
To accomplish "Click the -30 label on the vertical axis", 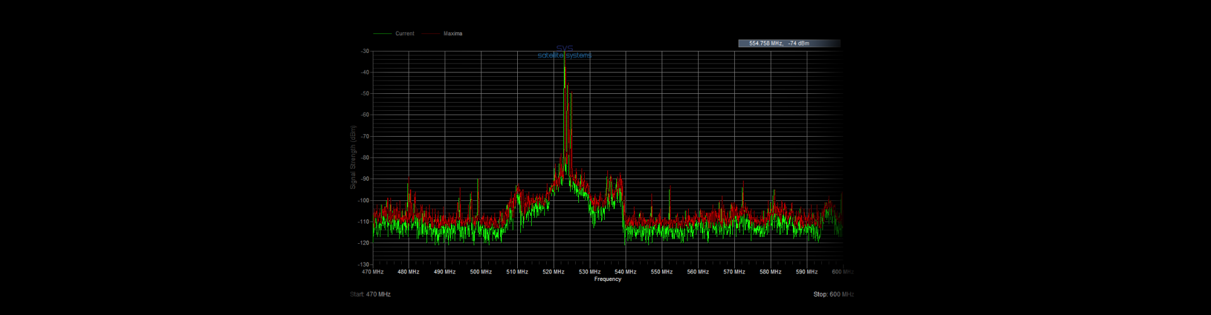I will (x=365, y=51).
